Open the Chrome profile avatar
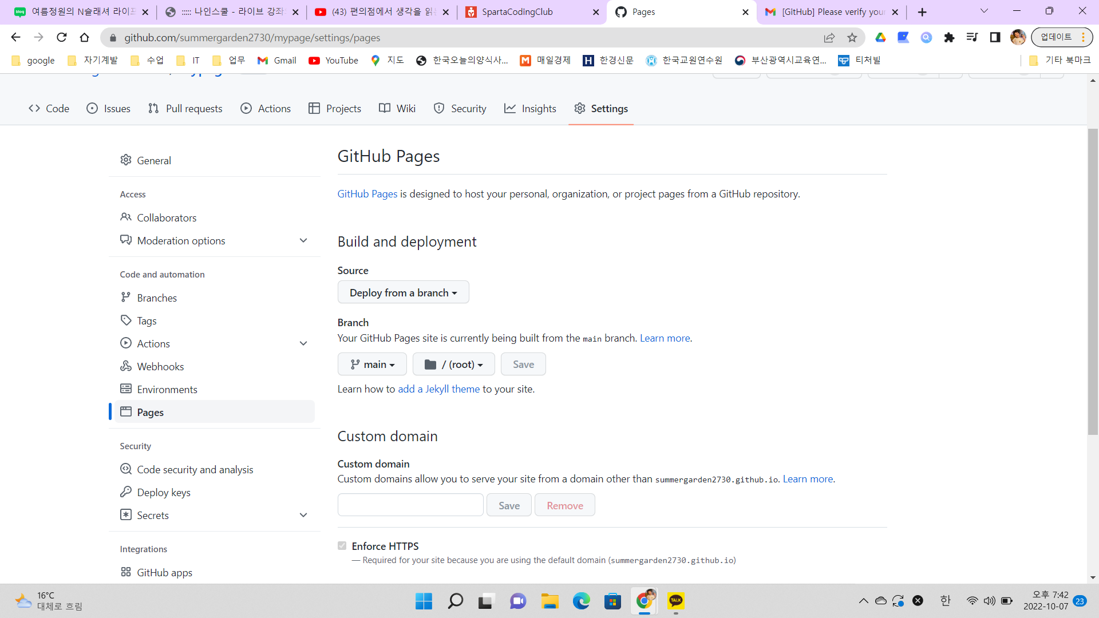 1018,37
